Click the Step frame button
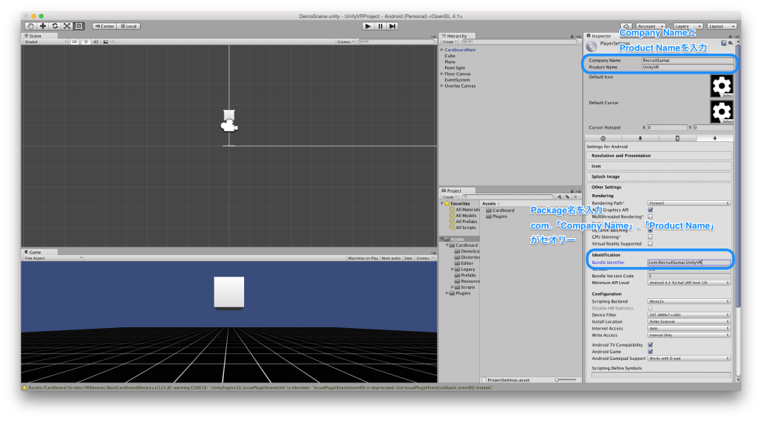Screen dimensions: 762x421 pos(392,26)
